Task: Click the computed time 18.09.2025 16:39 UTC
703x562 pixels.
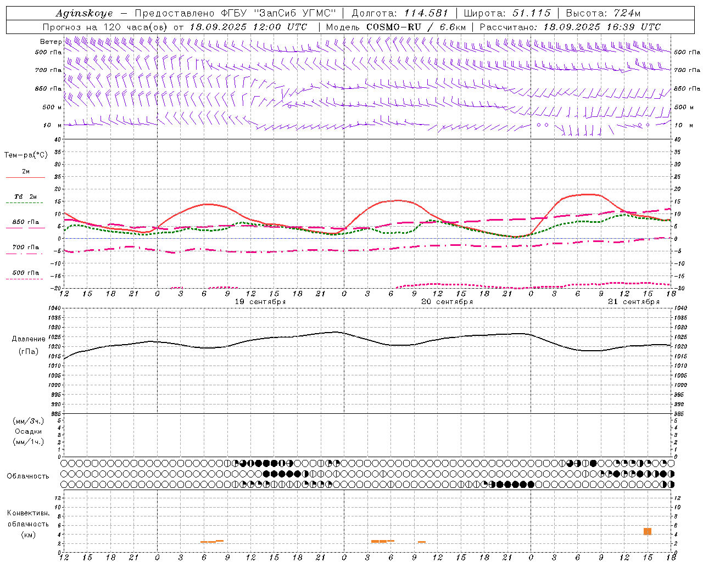Action: point(602,27)
